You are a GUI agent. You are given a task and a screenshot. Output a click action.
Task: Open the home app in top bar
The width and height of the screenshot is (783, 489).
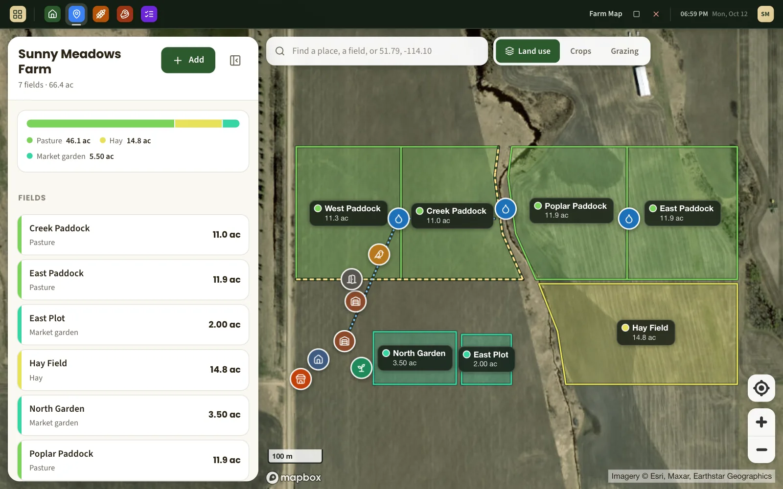(x=52, y=14)
